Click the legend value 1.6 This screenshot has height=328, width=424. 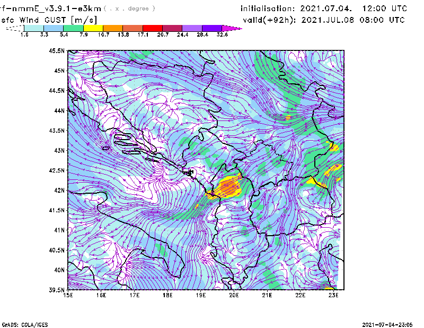tap(24, 34)
